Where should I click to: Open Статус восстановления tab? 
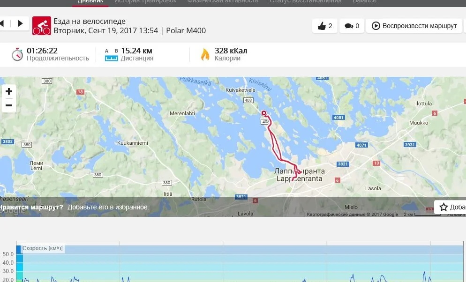pyautogui.click(x=306, y=1)
